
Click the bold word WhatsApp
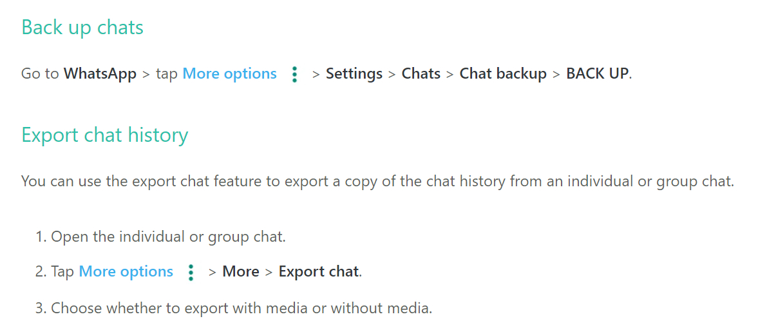tap(100, 74)
